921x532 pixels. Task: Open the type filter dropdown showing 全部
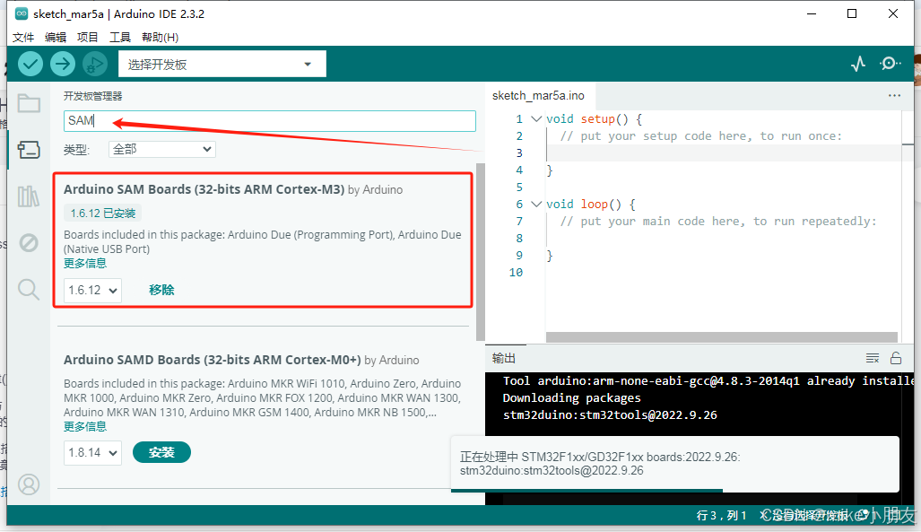click(162, 149)
